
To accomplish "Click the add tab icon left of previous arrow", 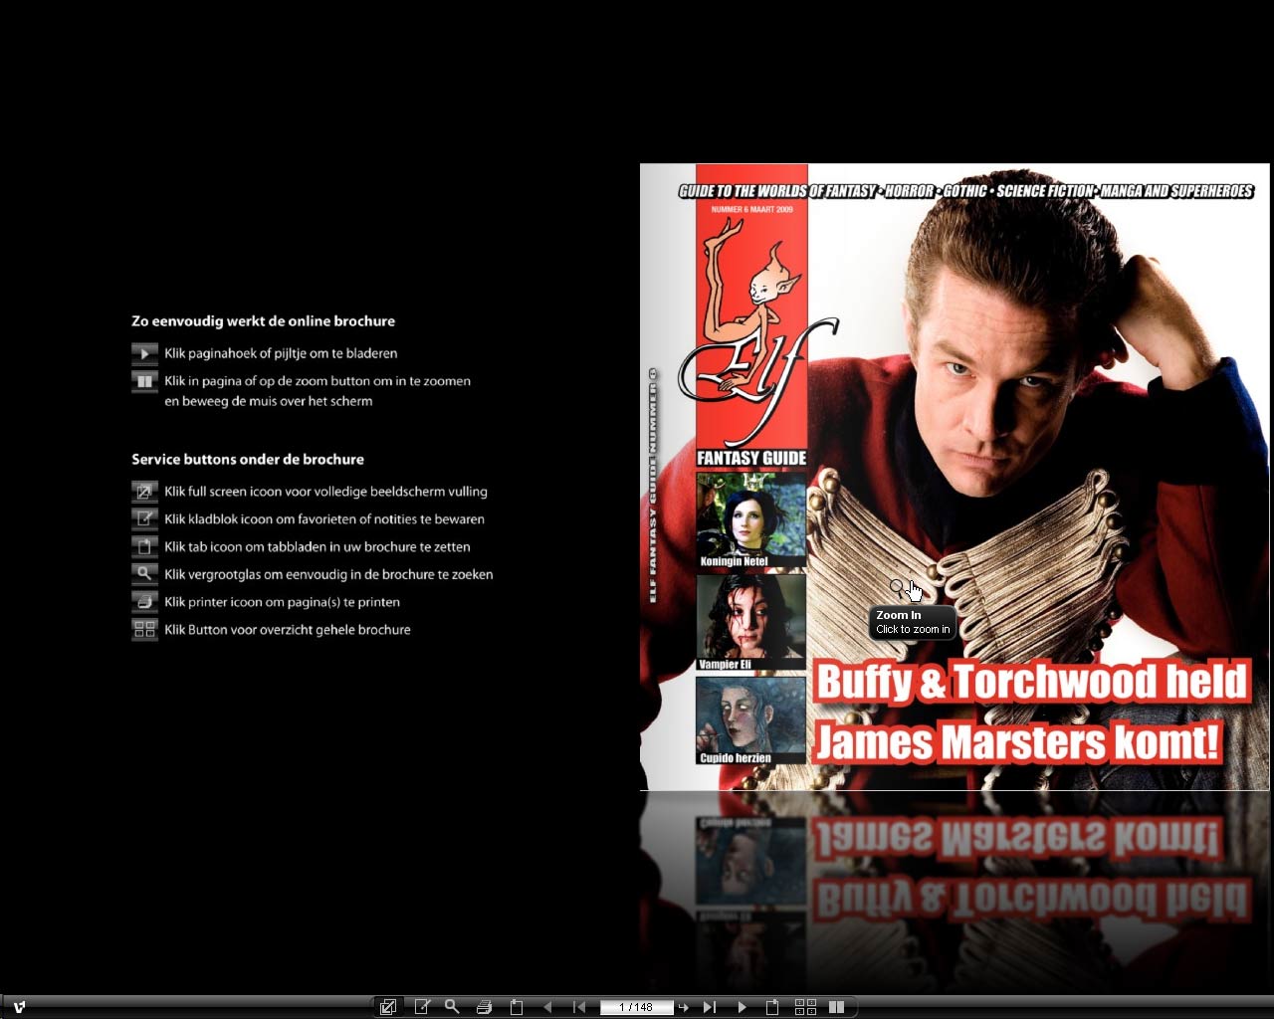I will (x=517, y=1007).
